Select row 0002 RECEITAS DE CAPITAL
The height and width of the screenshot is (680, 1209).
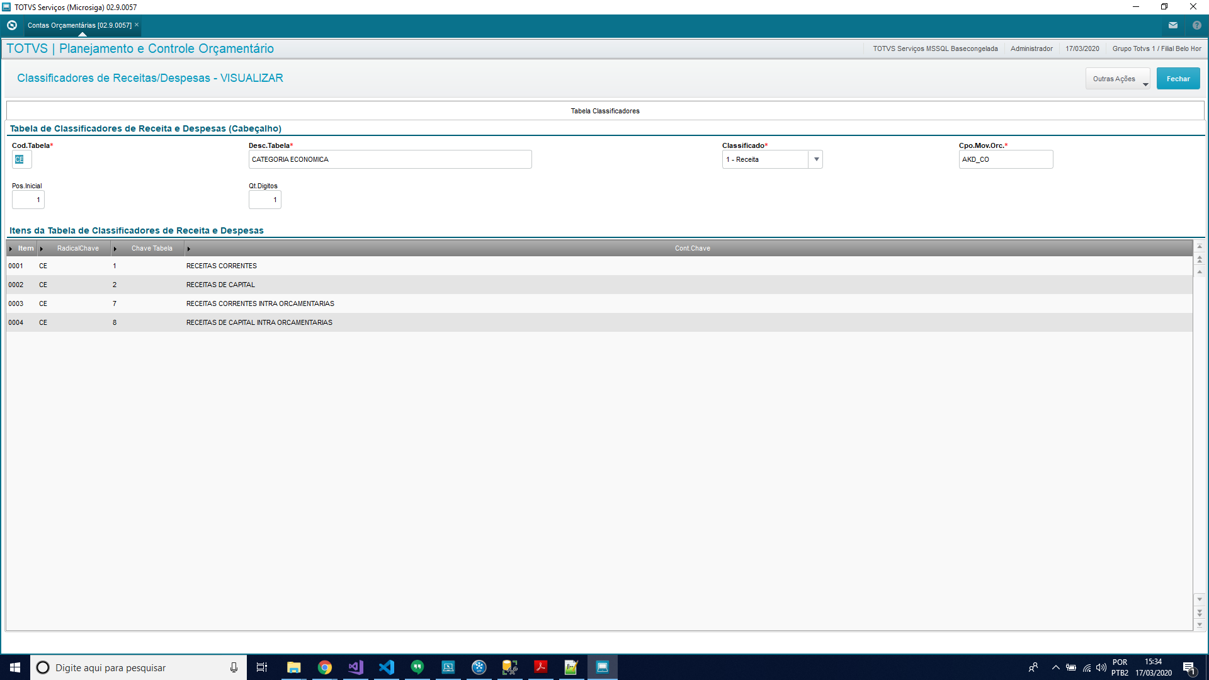(599, 285)
